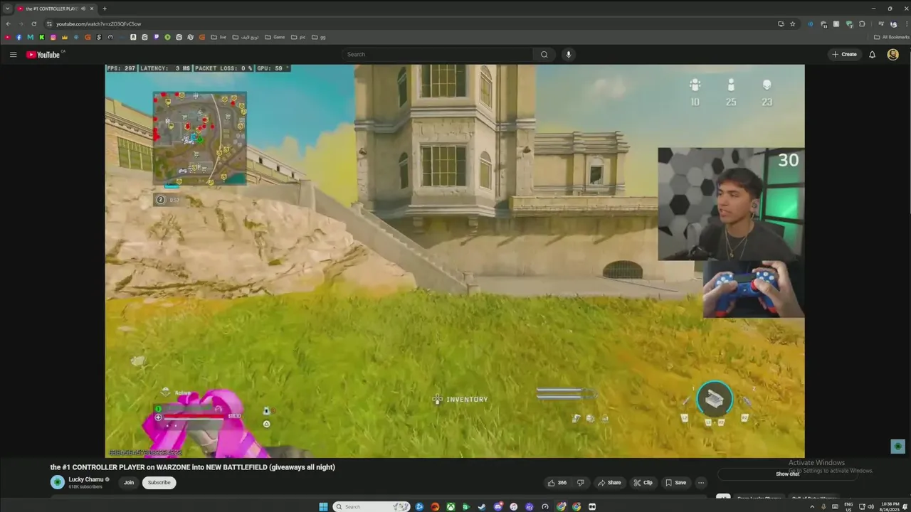Open the YouTube account avatar menu
Screen dimensions: 911x512
pos(892,54)
